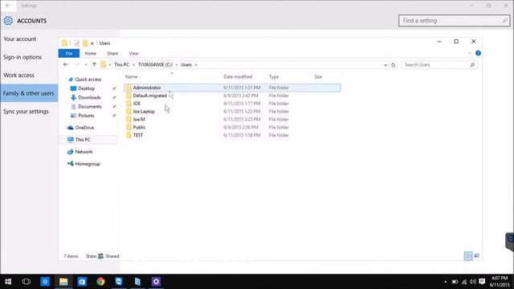Open Sign-in options in Settings

[x=22, y=57]
